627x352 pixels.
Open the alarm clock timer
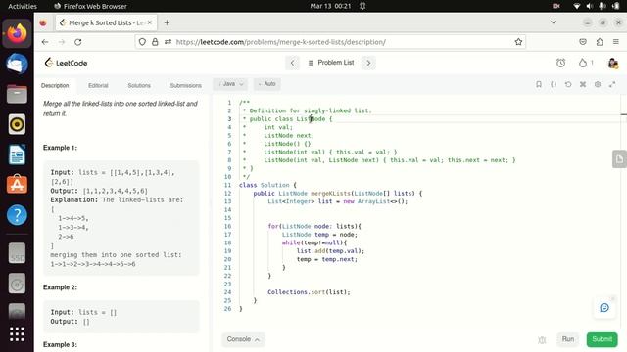click(x=560, y=63)
